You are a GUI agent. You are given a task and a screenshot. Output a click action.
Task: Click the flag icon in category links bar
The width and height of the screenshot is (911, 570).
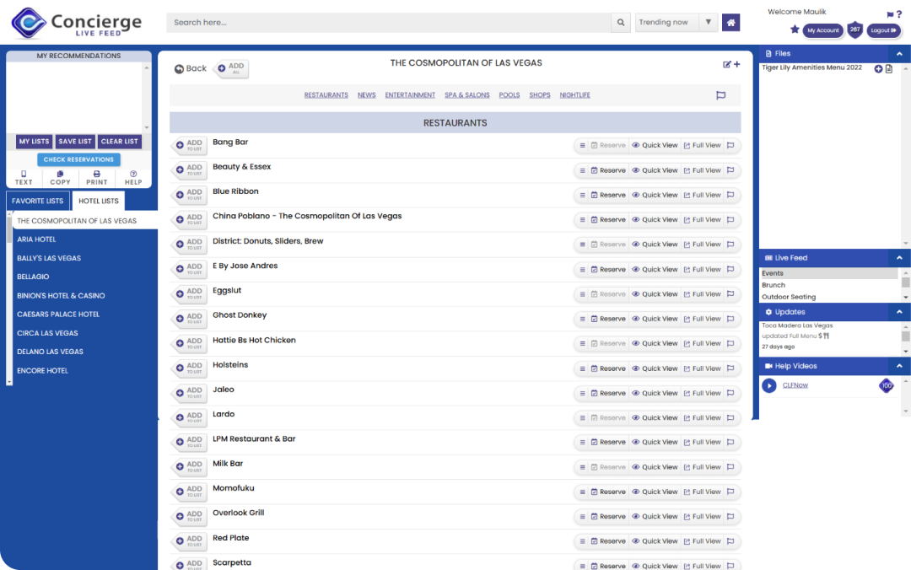[720, 95]
